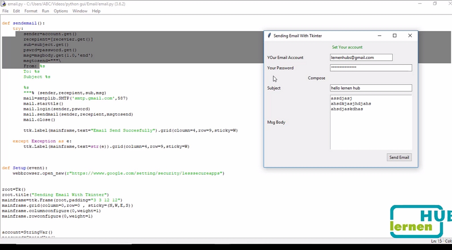Image resolution: width=452 pixels, height=250 pixels.
Task: Click the 'Email Send Succesfully' label code line
Action: (131, 131)
